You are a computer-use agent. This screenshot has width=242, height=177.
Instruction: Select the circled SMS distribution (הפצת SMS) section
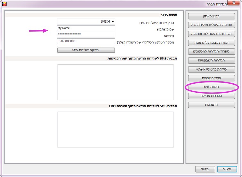click(x=211, y=87)
